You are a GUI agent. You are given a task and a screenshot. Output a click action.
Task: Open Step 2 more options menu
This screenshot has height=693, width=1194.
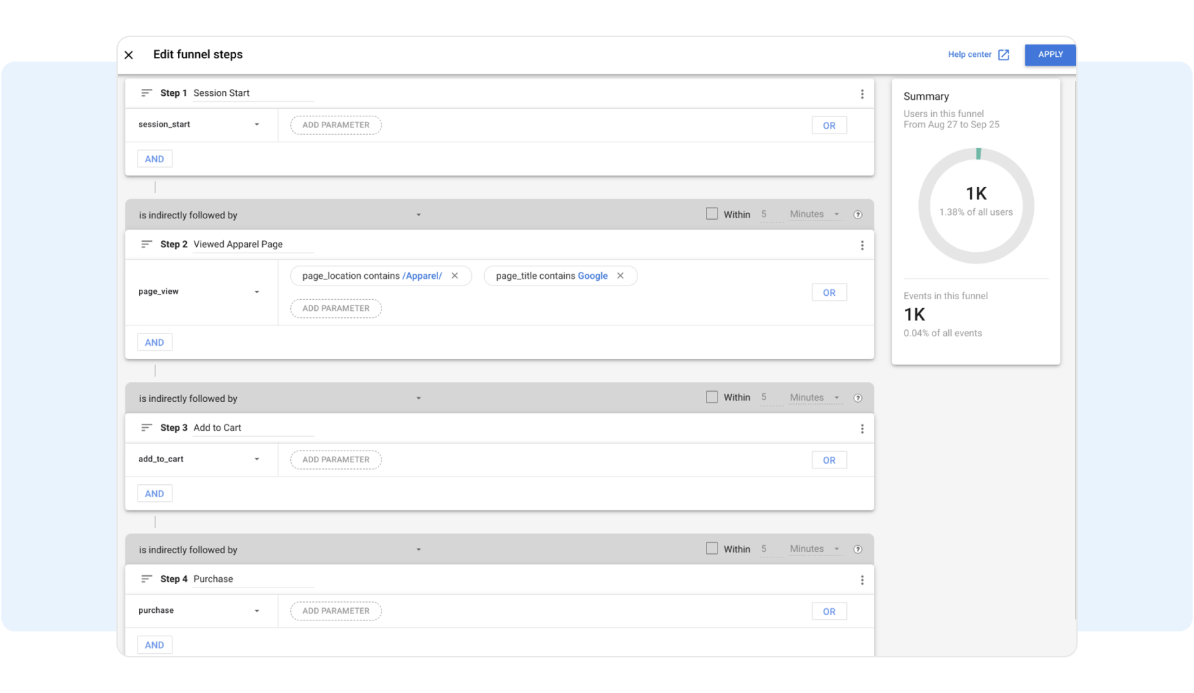862,246
